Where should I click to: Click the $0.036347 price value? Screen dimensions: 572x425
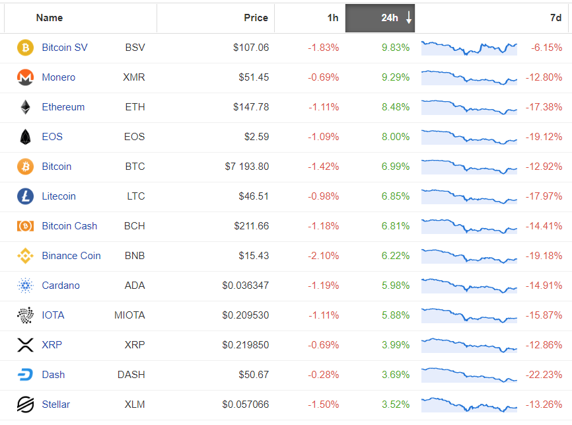[246, 286]
